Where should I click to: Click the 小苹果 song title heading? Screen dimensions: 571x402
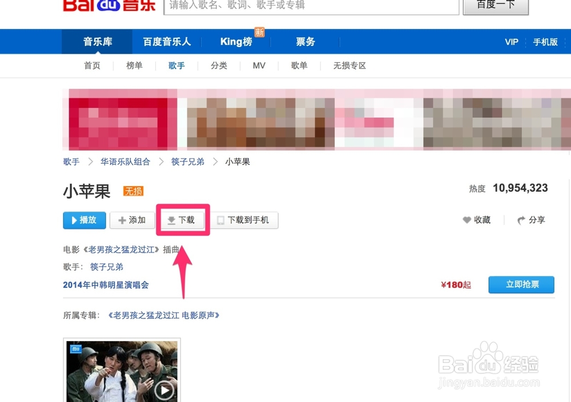[x=87, y=191]
